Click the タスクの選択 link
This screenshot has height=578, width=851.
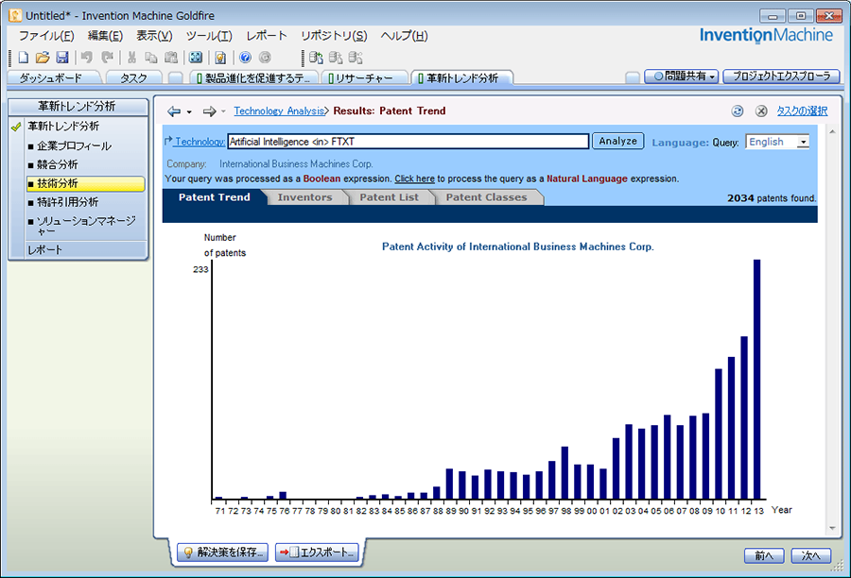(x=802, y=111)
